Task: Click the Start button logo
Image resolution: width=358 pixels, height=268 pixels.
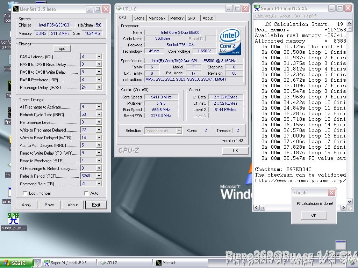Action: click(x=7, y=263)
